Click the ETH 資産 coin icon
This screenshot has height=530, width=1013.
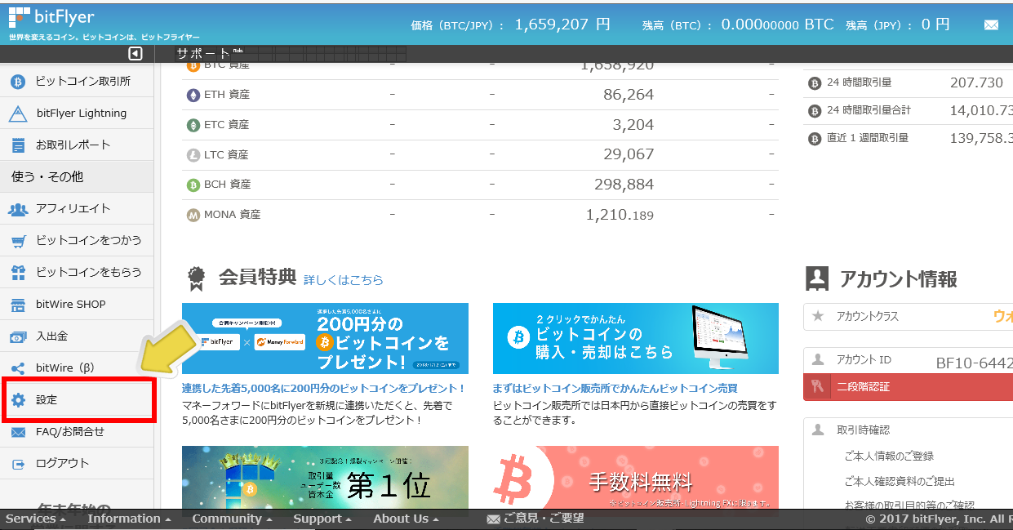click(193, 95)
